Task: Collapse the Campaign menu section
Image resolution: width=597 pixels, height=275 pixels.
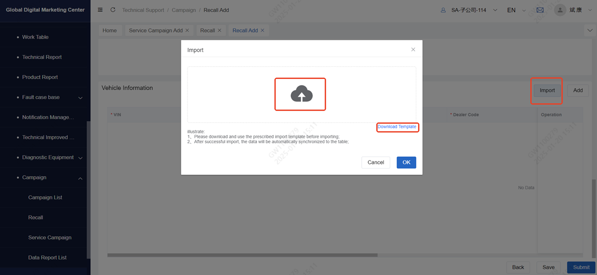Action: click(x=80, y=178)
